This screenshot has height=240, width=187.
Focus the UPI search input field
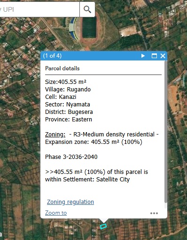[39, 9]
